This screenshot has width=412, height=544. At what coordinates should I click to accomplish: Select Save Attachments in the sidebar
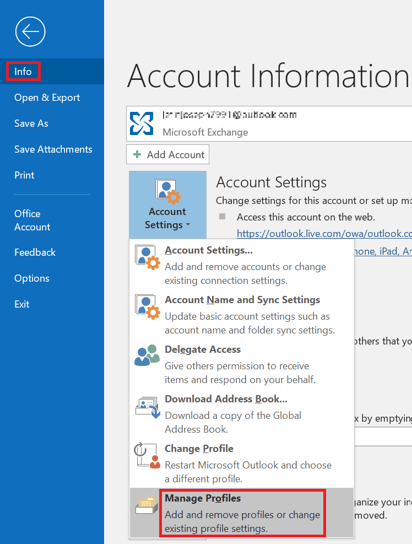(53, 149)
